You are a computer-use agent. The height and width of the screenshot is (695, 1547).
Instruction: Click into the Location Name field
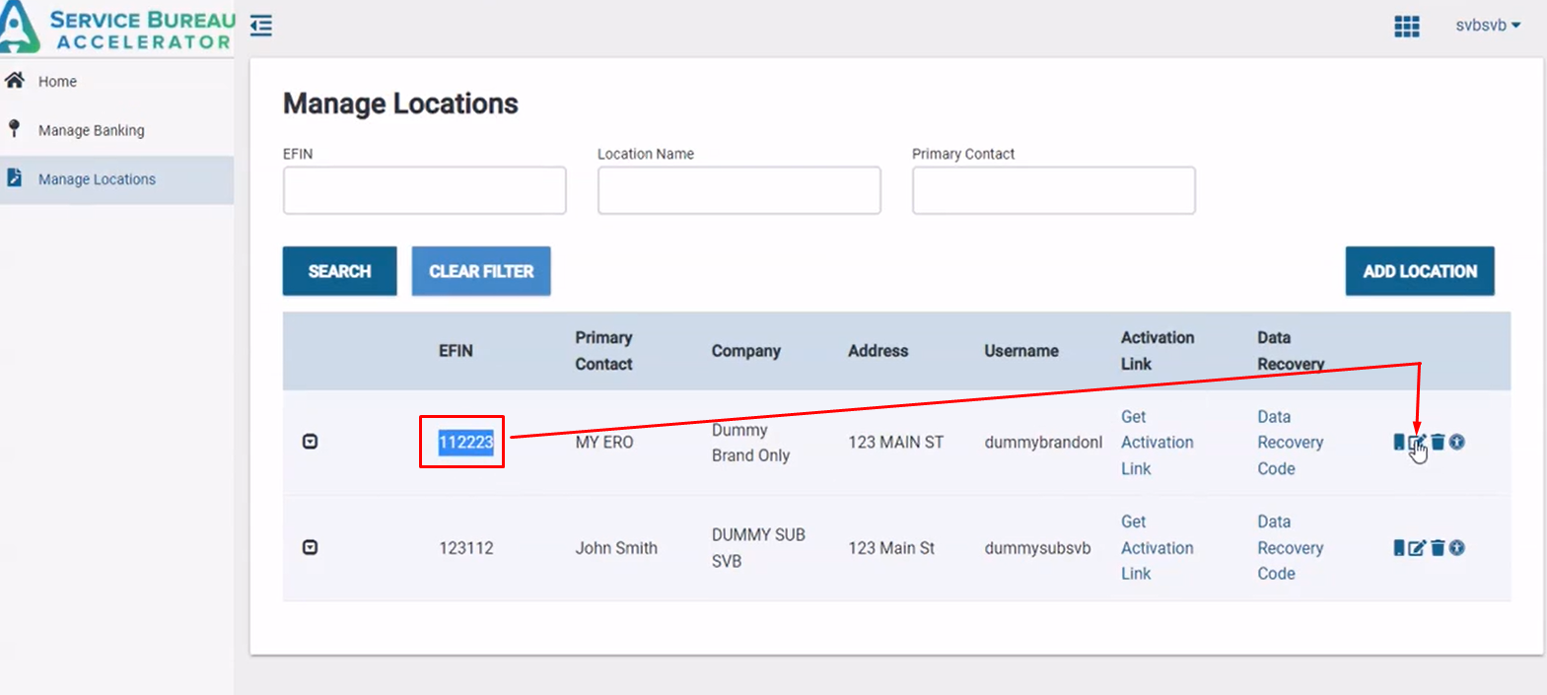point(738,190)
